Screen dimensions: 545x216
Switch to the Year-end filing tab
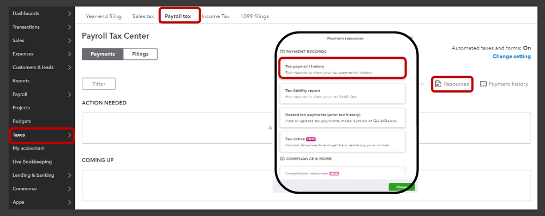pos(104,16)
